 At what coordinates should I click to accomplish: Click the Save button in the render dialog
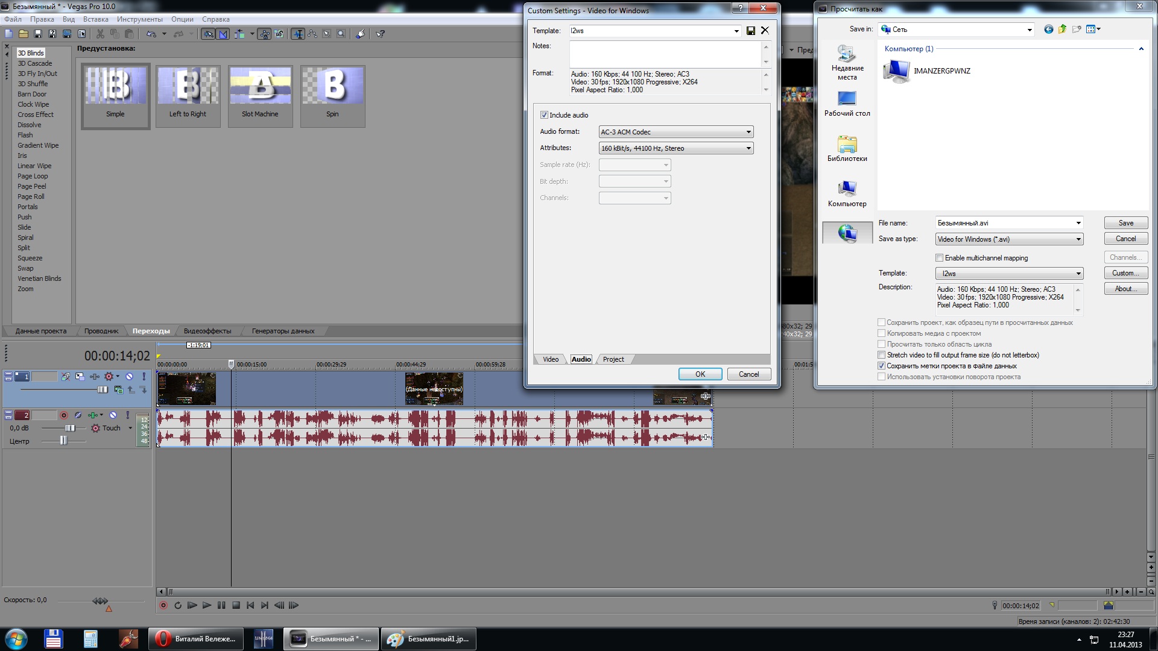[1125, 223]
